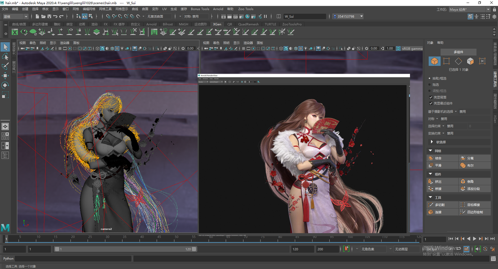Viewport: 498px width, 269px height.
Task: Show the Modeling Toolkit sidebar icon
Action: click(x=470, y=17)
